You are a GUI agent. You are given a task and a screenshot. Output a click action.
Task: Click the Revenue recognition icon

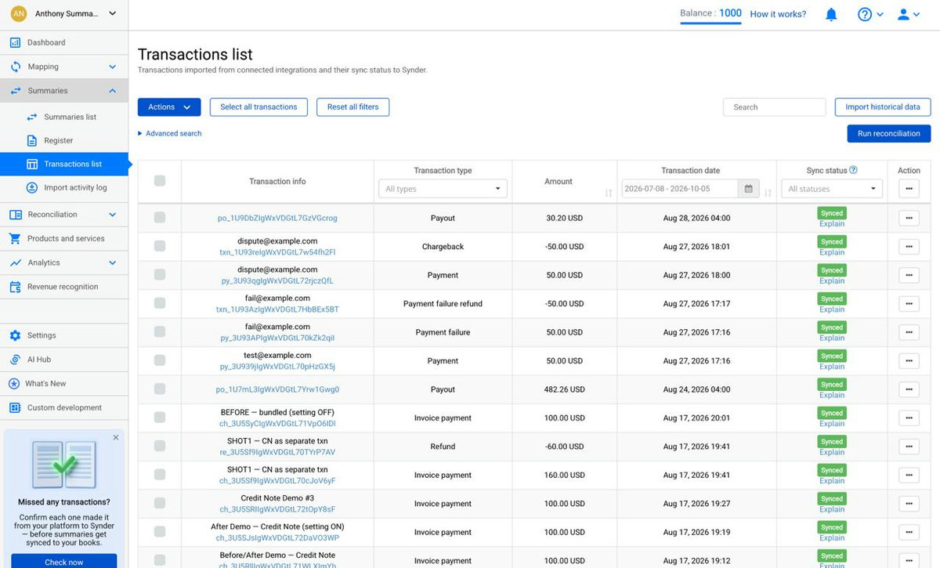click(15, 287)
